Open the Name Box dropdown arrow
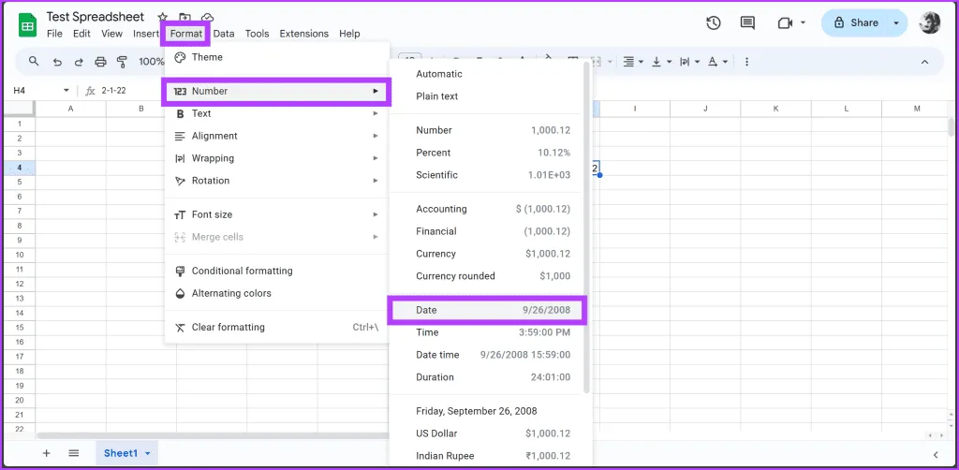 point(66,91)
